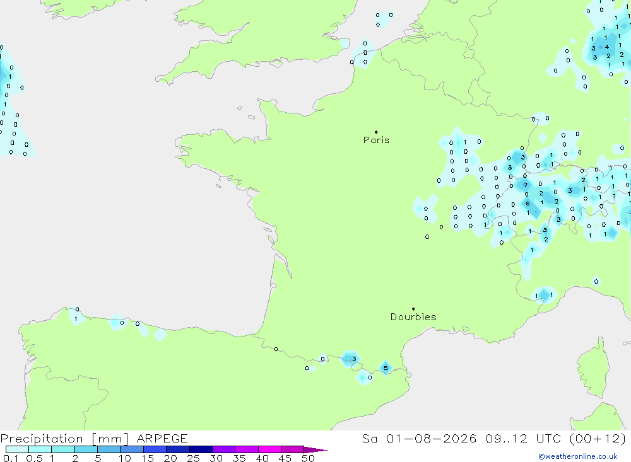631x462 pixels.
Task: Click the Precipitation [mm] ARPEGE title
Action: 94,438
